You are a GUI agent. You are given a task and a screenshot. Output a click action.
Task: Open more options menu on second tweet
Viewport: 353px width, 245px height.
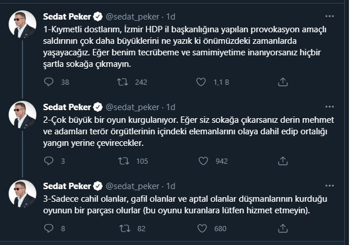pos(329,107)
